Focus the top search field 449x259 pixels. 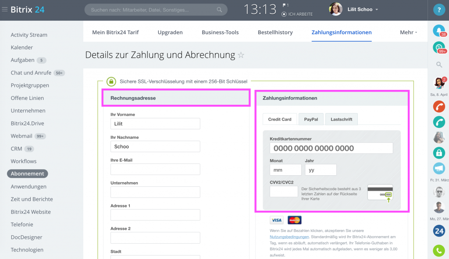(156, 10)
